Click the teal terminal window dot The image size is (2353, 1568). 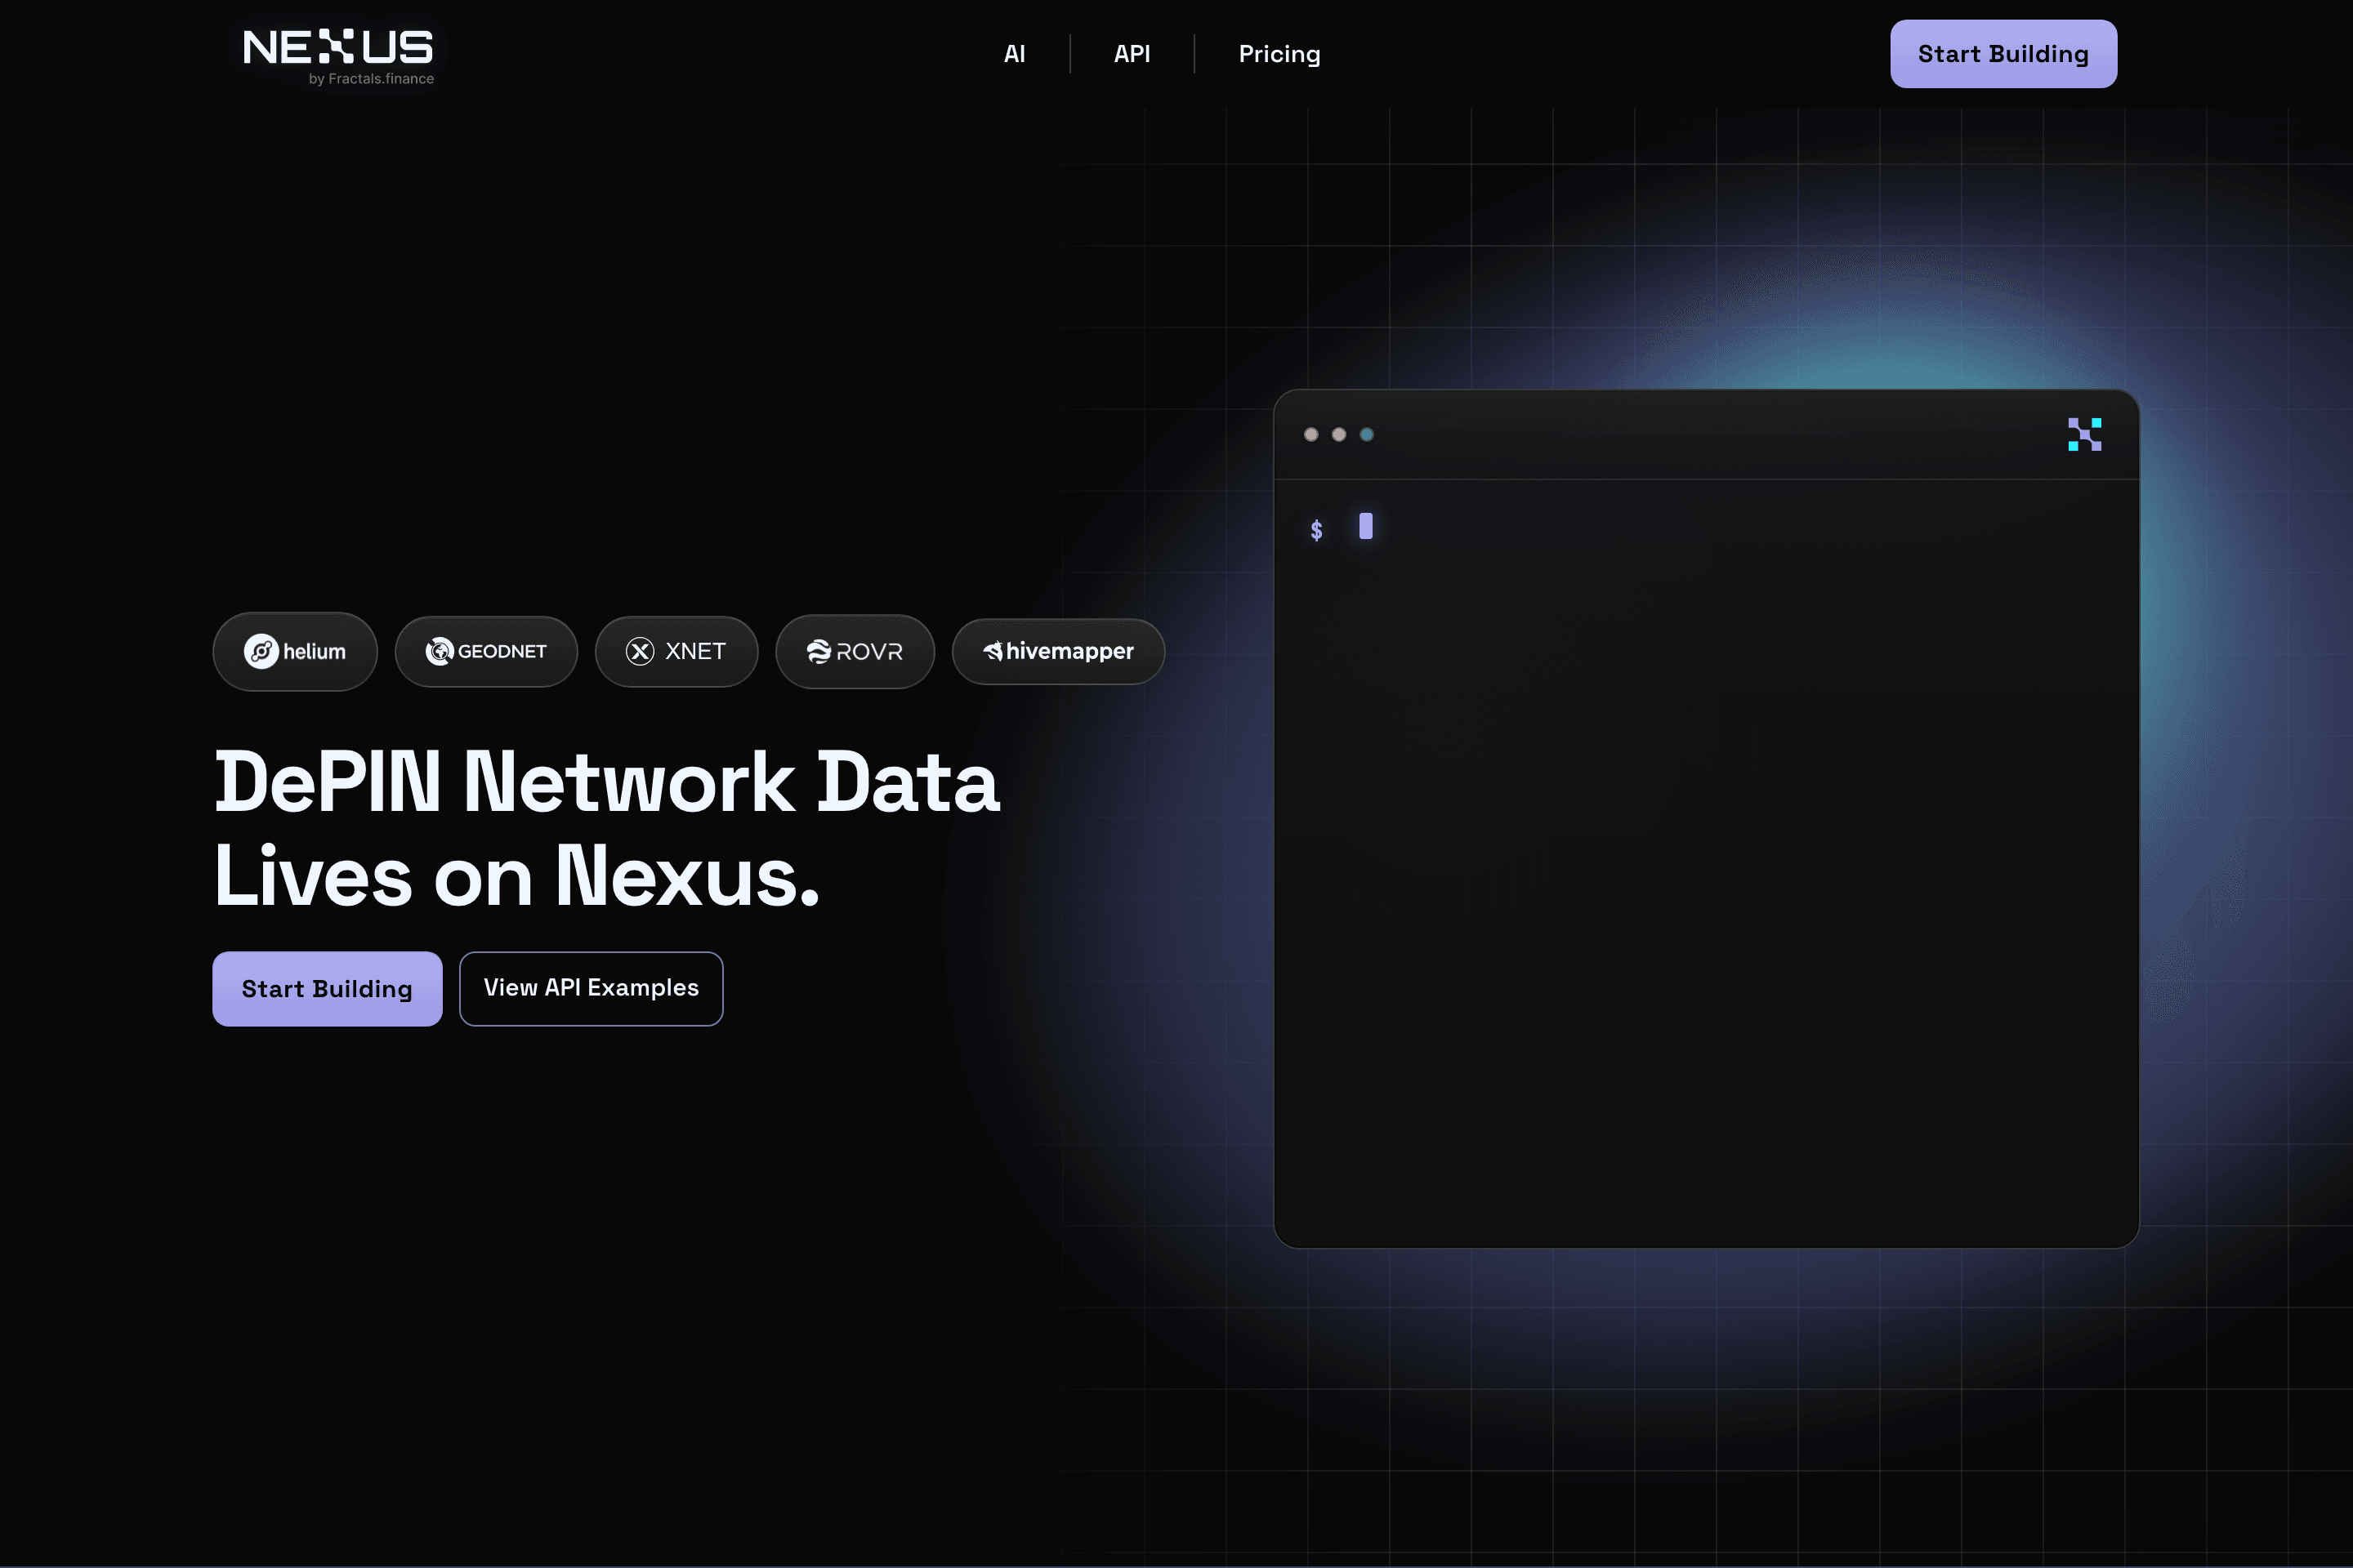pyautogui.click(x=1367, y=434)
